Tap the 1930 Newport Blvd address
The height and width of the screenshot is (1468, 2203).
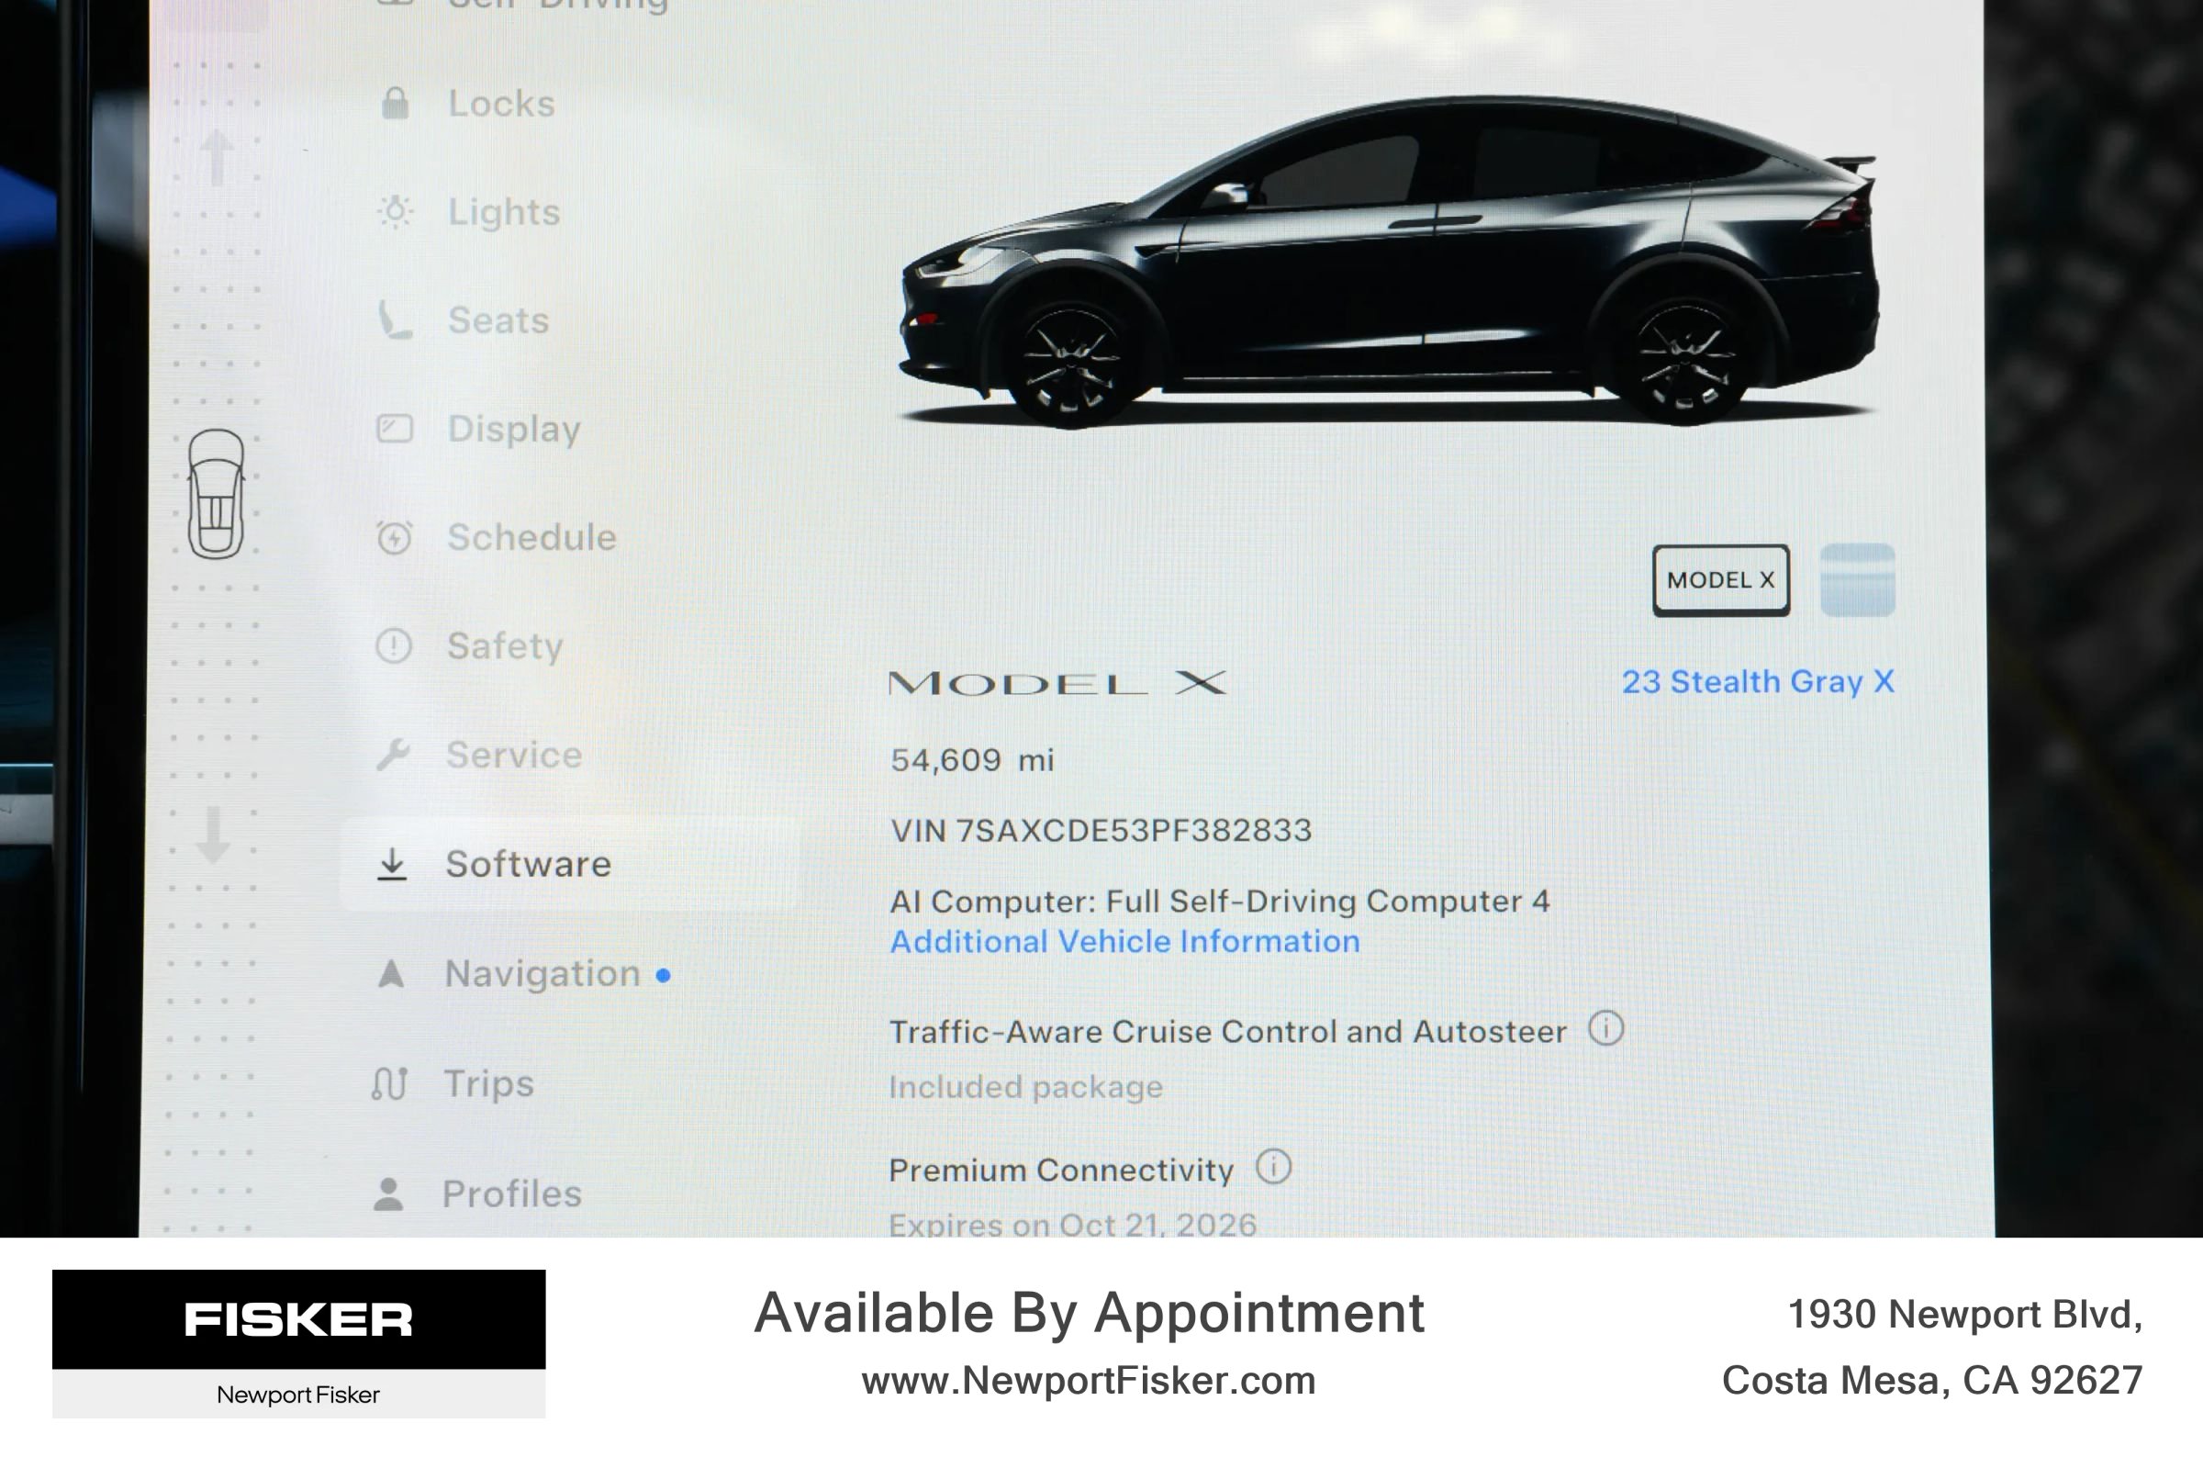click(x=1964, y=1315)
